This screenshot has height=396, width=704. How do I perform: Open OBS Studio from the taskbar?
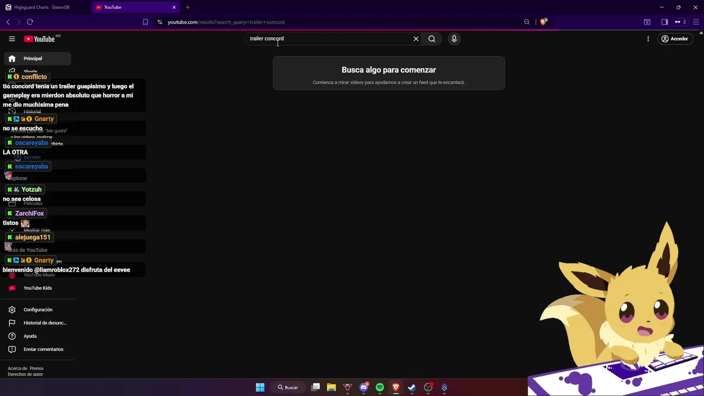click(428, 387)
